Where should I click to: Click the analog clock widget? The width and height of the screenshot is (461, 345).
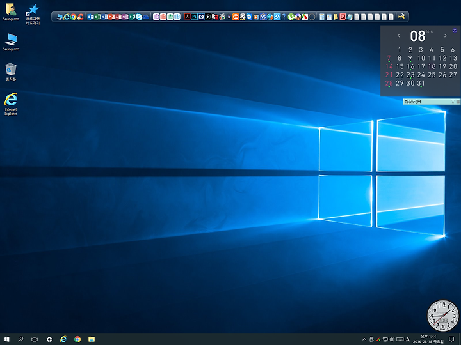[x=443, y=316]
